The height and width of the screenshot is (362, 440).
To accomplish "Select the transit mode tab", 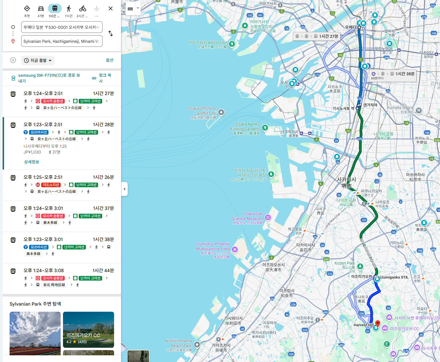I will click(x=55, y=8).
